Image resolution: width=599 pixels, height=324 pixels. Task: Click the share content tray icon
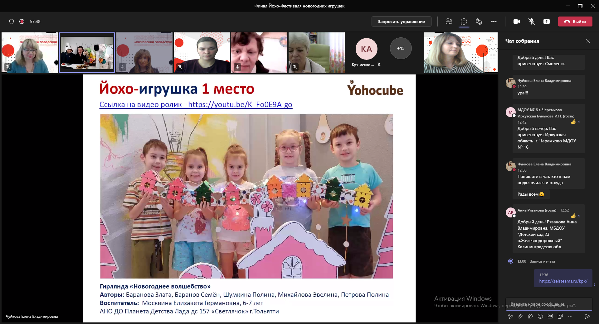547,21
